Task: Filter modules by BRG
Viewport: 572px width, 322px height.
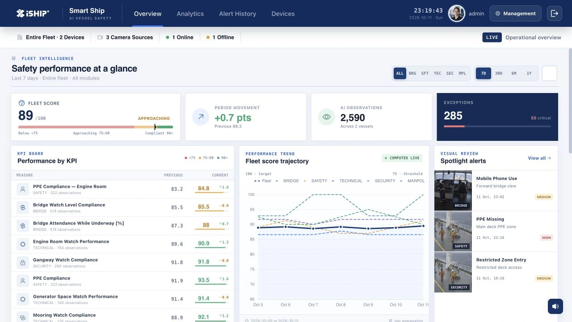Action: [x=412, y=73]
